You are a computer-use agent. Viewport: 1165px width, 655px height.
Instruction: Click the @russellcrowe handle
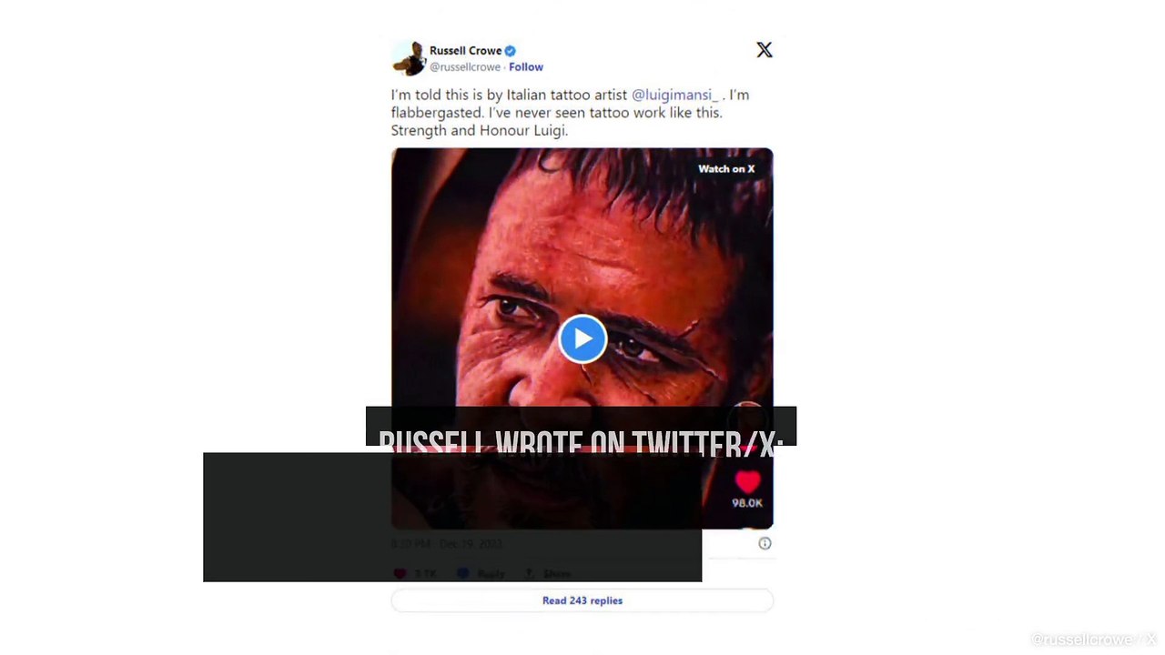click(x=465, y=67)
